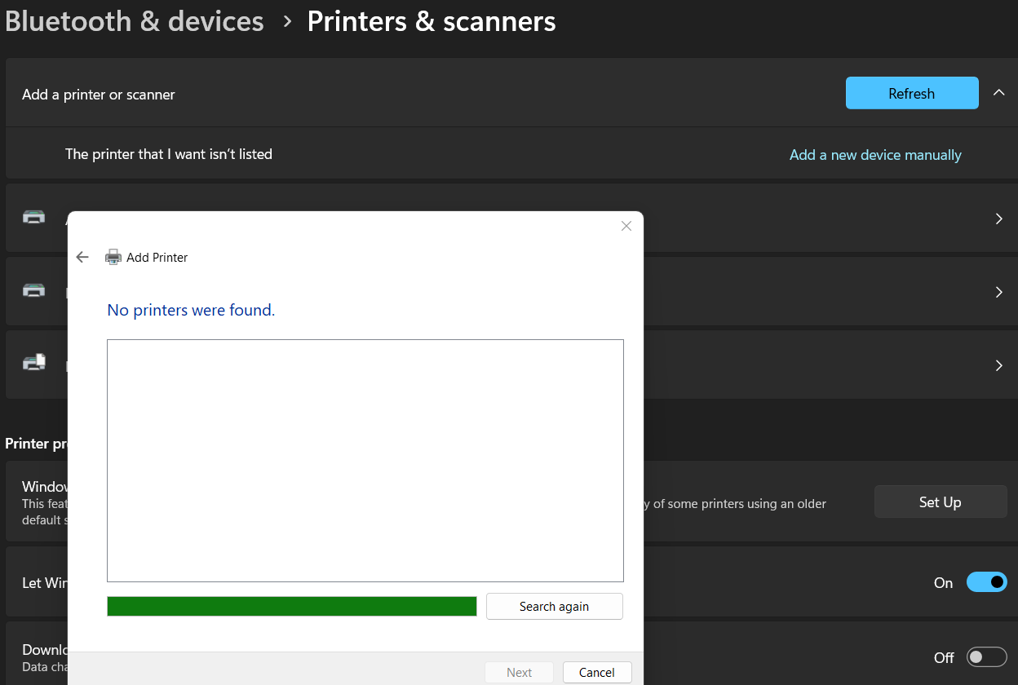
Task: Go back using the Add Printer arrow
Action: pos(82,257)
